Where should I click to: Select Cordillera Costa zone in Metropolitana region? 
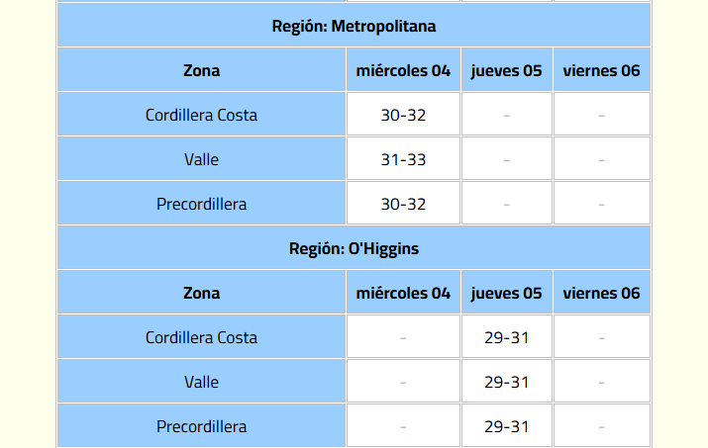pyautogui.click(x=201, y=115)
